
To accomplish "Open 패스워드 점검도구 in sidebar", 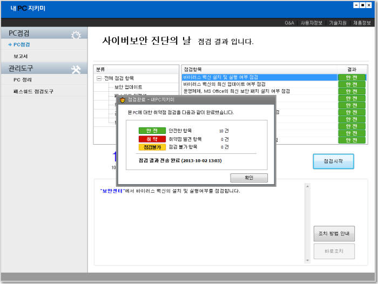I will [x=33, y=91].
